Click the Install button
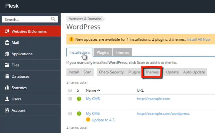This screenshot has height=133, width=215. coord(74,72)
